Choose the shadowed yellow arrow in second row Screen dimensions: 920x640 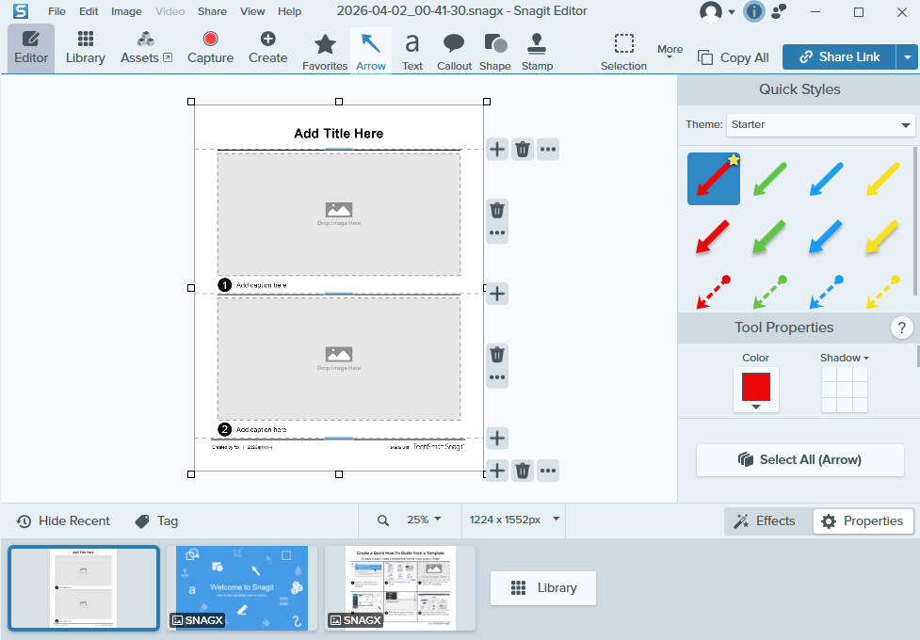[882, 236]
